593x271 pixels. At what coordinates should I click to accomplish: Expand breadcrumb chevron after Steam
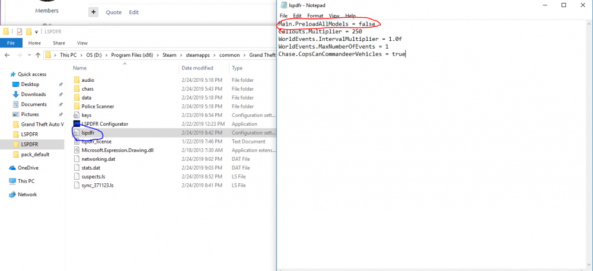(181, 55)
